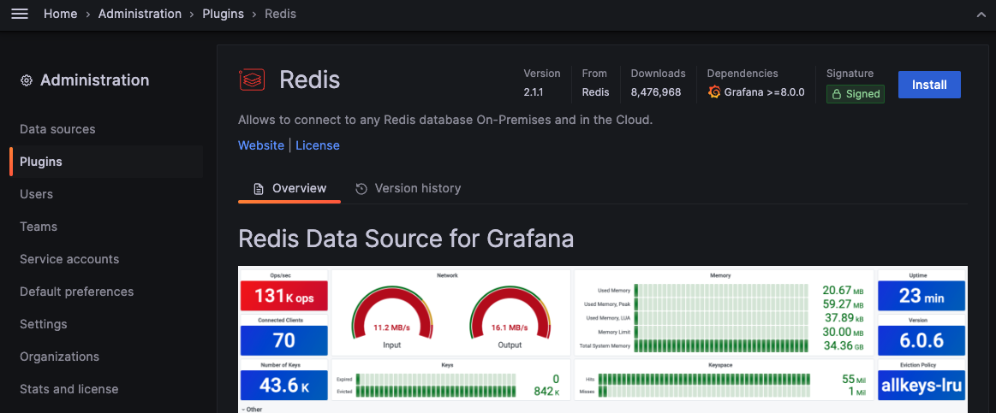996x413 pixels.
Task: Expand the Other section in dashboard image
Action: tap(252, 410)
